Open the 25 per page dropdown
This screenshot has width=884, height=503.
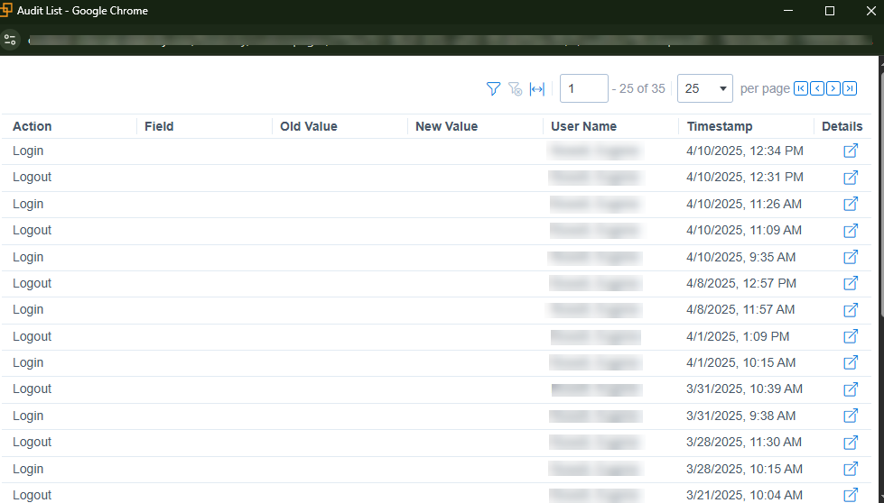[704, 88]
